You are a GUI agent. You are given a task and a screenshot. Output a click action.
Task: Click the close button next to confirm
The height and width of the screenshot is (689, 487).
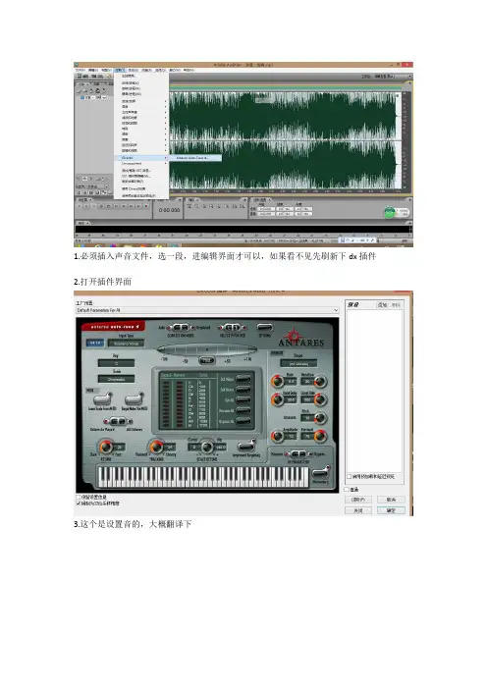(x=358, y=510)
